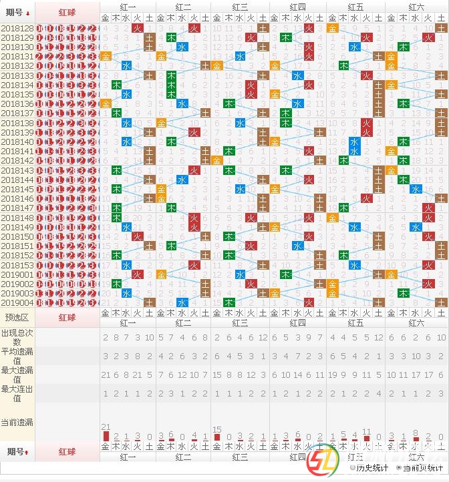449x482 pixels.
Task: Click the green 木 tile in row 2018130 under 红六
Action: pyautogui.click(x=403, y=47)
